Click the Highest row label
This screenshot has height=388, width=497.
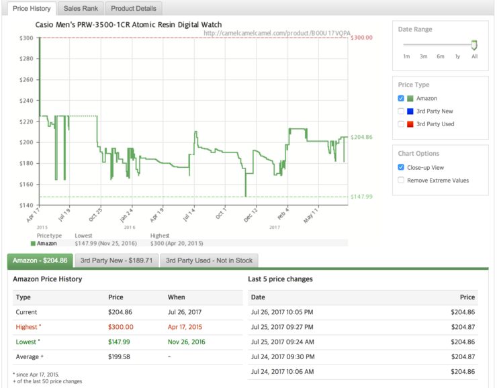pos(27,327)
